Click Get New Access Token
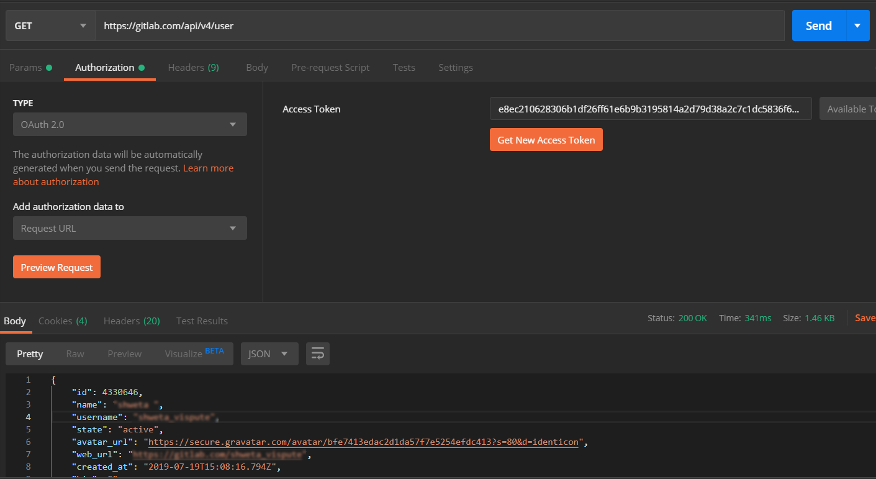Viewport: 876px width, 479px height. pos(546,139)
